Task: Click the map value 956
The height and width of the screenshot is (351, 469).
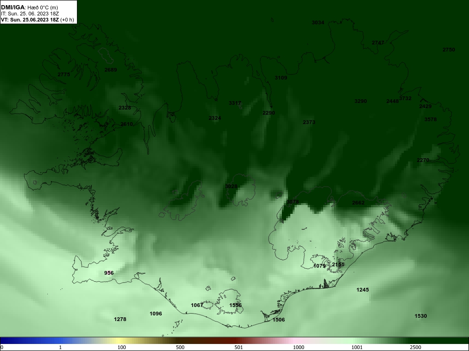Action: coord(109,273)
